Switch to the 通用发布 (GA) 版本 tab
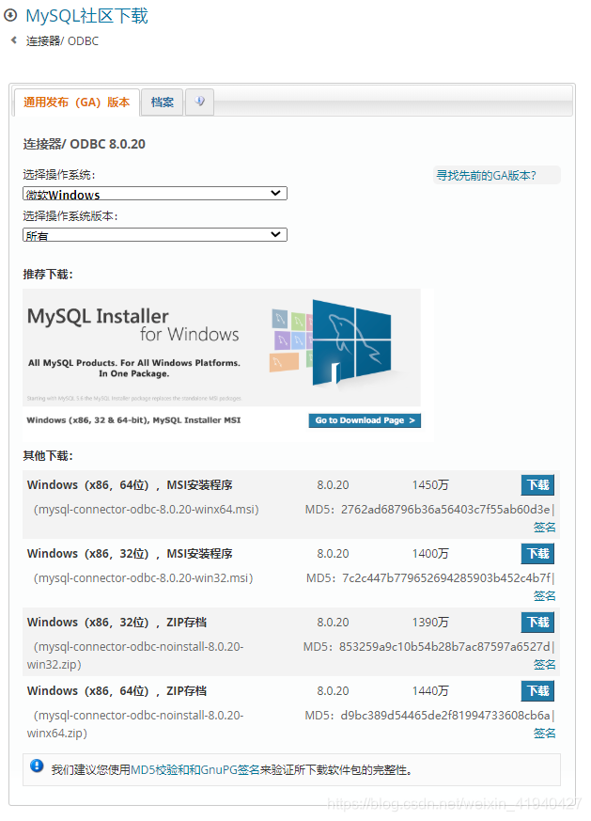The width and height of the screenshot is (591, 821). pyautogui.click(x=76, y=103)
